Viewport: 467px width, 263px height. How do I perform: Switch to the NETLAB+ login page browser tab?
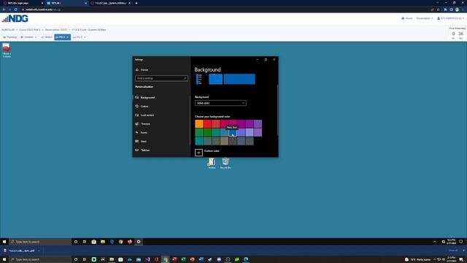click(23, 3)
